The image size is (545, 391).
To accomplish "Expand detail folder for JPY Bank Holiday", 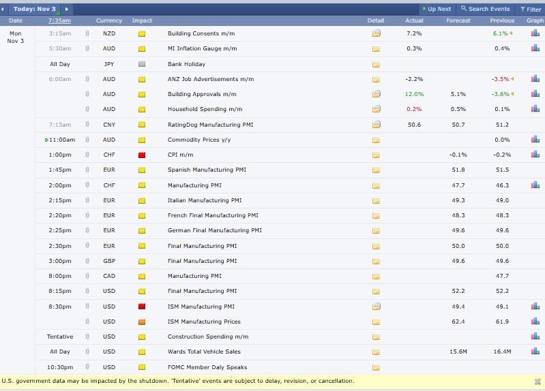I will [x=376, y=64].
